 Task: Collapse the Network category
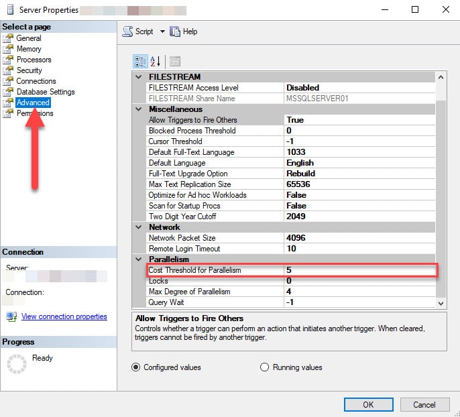tap(138, 227)
